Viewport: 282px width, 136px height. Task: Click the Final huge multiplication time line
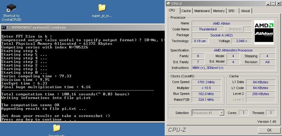[46, 87]
